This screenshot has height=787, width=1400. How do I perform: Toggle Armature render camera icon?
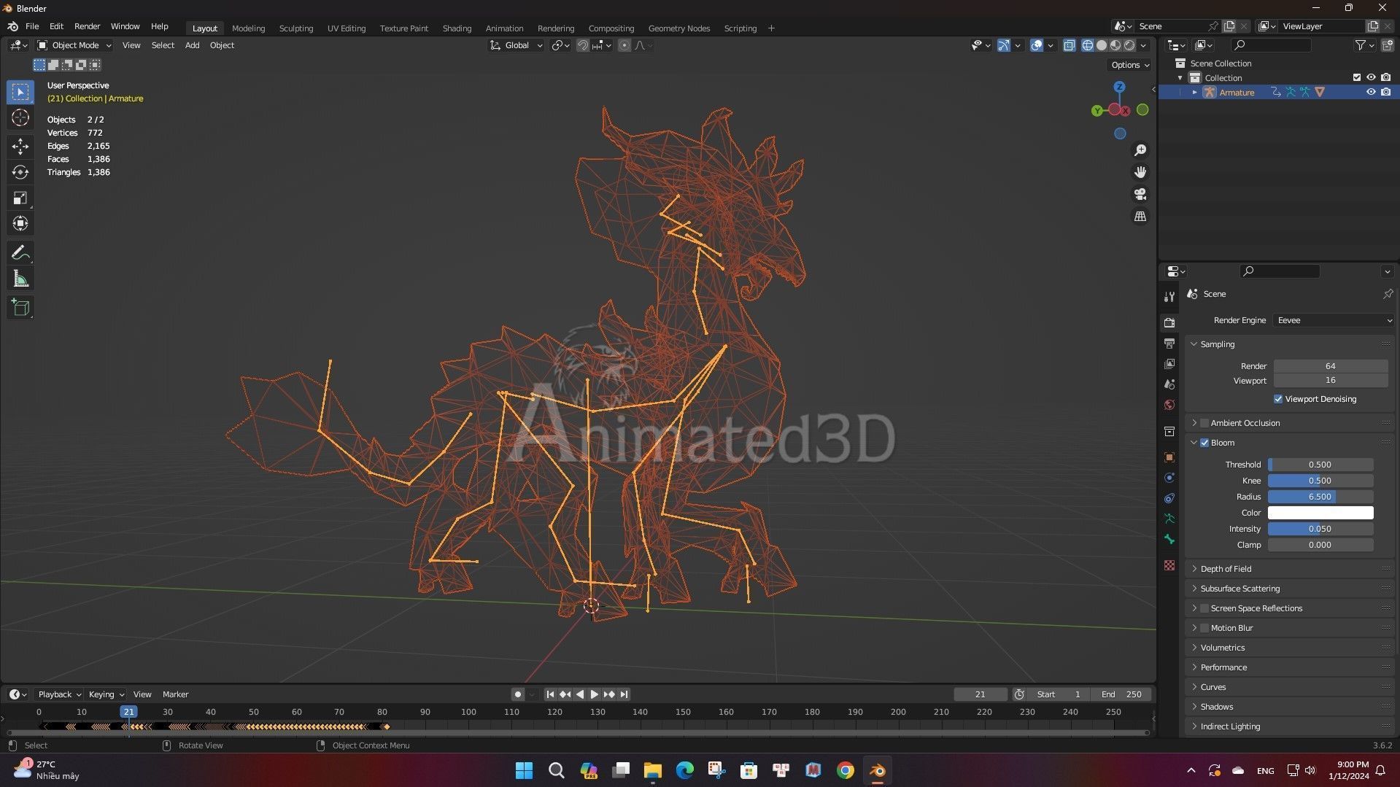click(x=1385, y=92)
